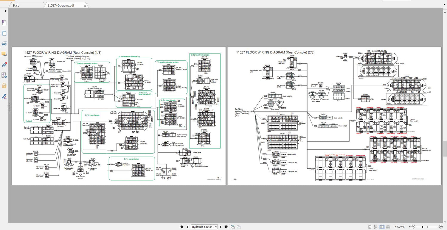Click 'B: To floor front console' label

point(200,55)
